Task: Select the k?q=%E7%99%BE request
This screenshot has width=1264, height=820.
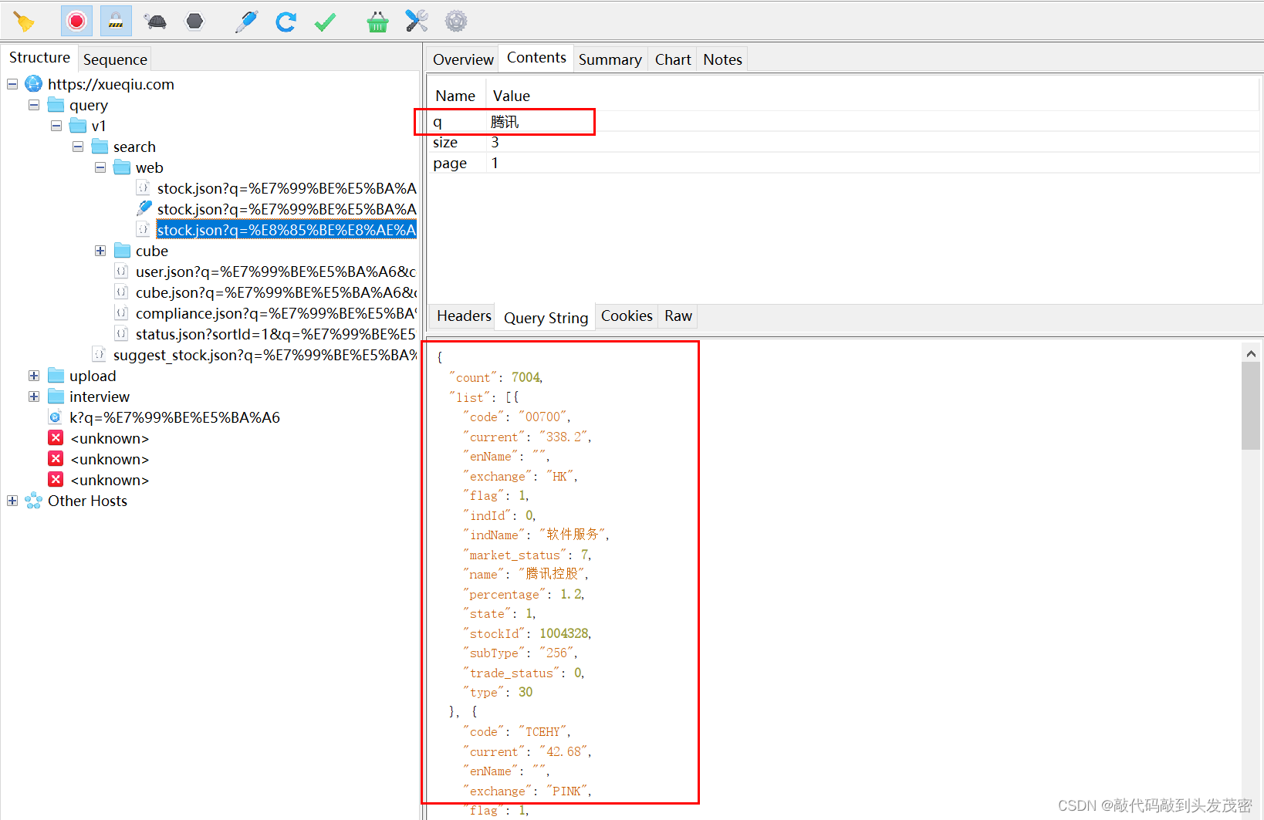Action: coord(174,417)
